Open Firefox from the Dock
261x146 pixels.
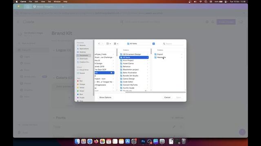(x=96, y=142)
